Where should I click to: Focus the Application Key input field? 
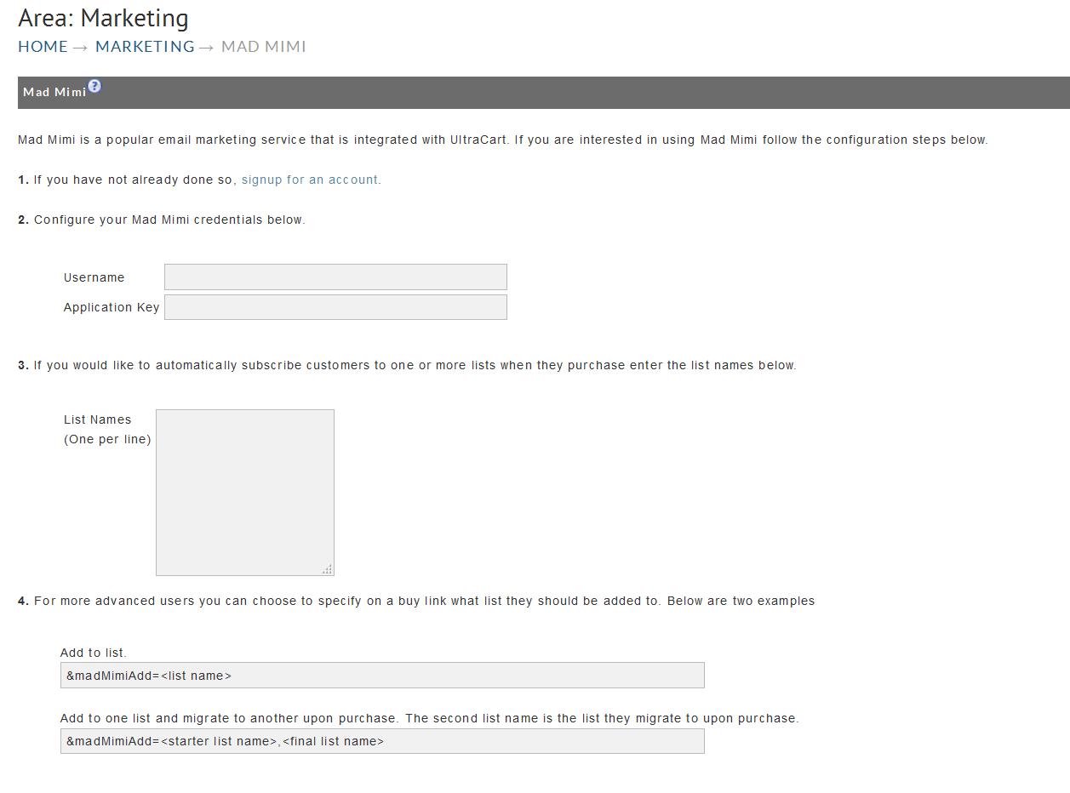[335, 307]
